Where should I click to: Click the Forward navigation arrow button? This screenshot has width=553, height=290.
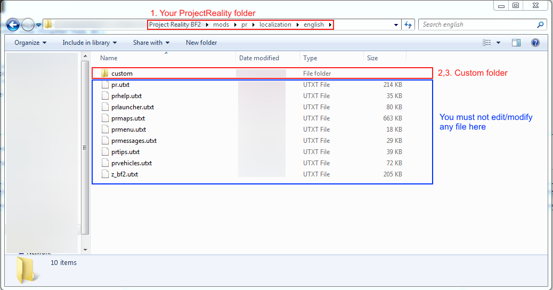28,25
